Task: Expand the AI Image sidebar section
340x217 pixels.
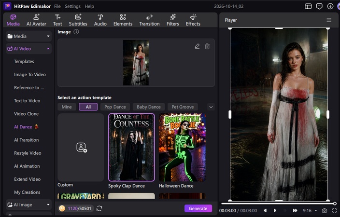Action: 29,204
